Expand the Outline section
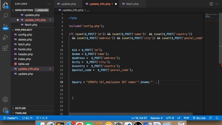Viewport: 222px width, 125px height. point(32,108)
